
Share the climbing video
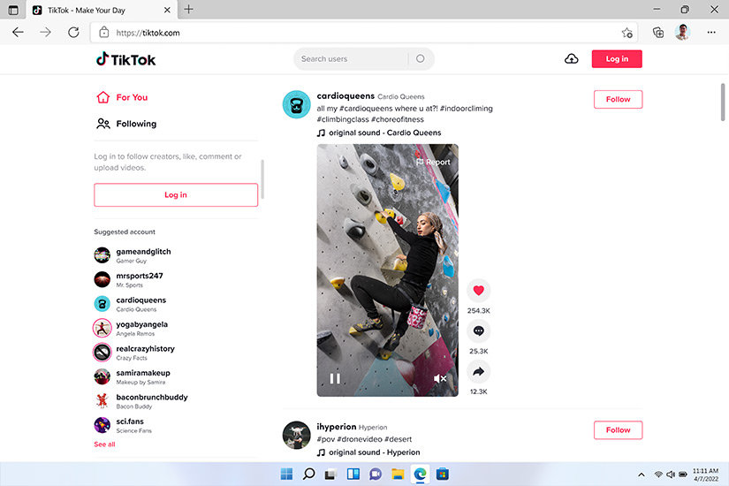coord(478,372)
